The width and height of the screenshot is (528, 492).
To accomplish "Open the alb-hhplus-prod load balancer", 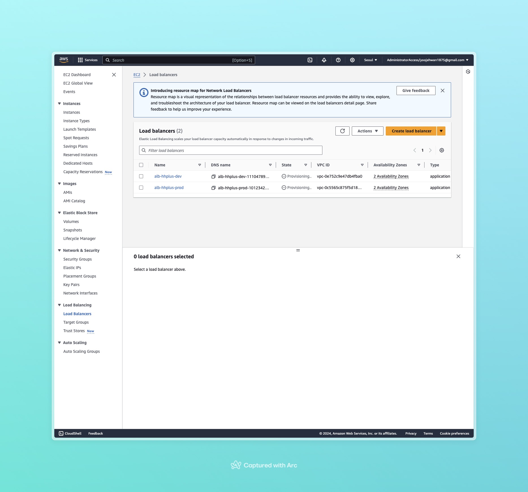I will [169, 188].
